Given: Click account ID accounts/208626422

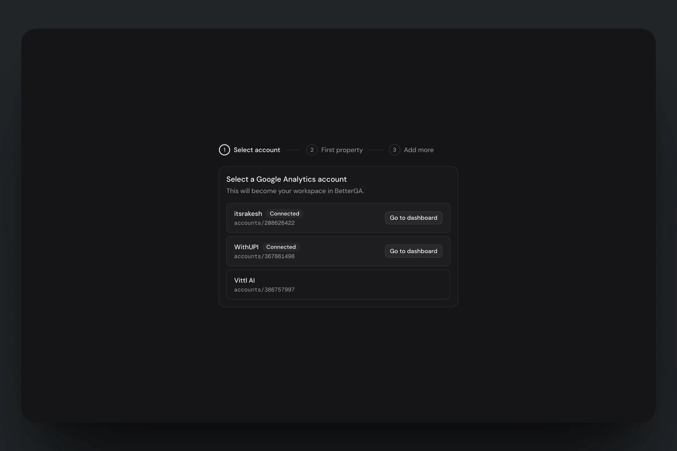Looking at the screenshot, I should tap(264, 223).
